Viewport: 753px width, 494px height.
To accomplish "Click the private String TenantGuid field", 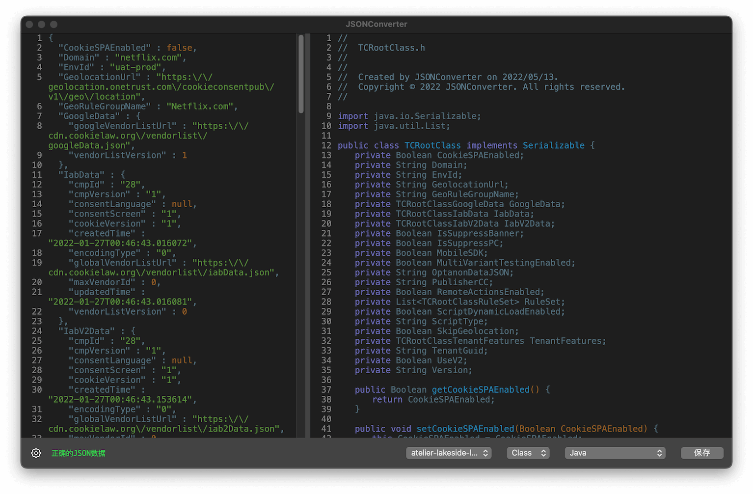I will pyautogui.click(x=422, y=351).
